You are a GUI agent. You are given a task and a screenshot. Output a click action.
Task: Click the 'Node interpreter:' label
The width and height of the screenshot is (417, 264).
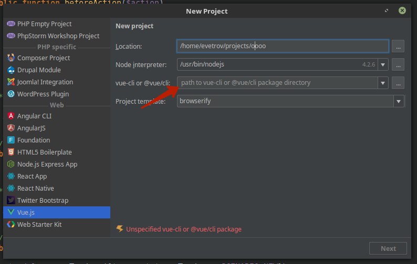point(141,65)
